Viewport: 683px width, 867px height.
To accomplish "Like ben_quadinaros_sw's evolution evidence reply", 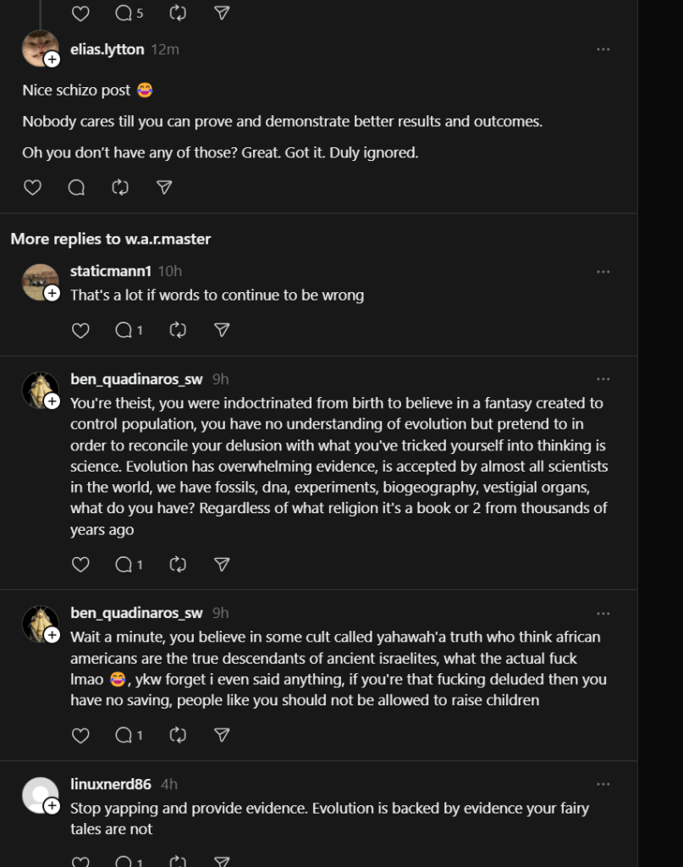I will 80,564.
